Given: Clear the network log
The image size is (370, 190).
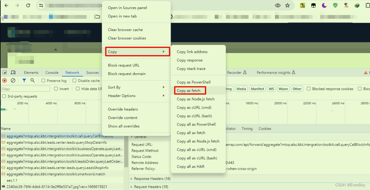Looking at the screenshot, I should pyautogui.click(x=13, y=80).
